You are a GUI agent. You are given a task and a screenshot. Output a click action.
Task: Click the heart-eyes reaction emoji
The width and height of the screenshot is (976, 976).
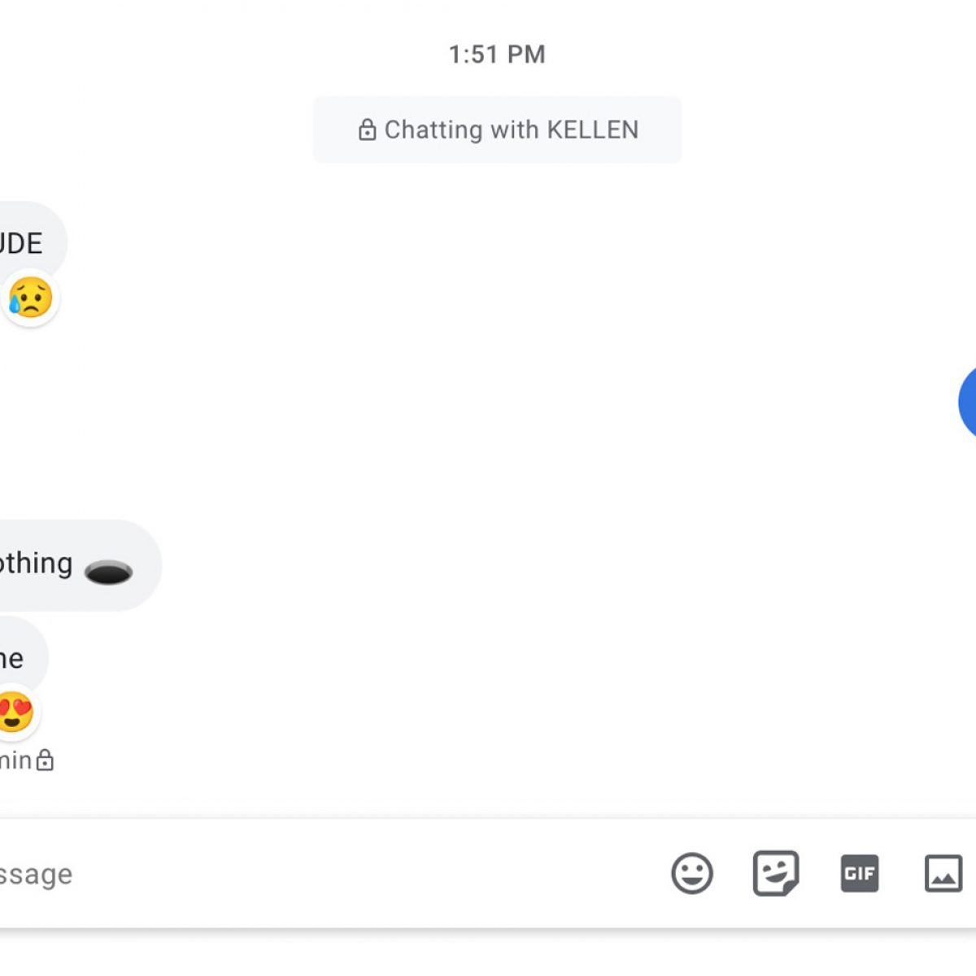[16, 712]
